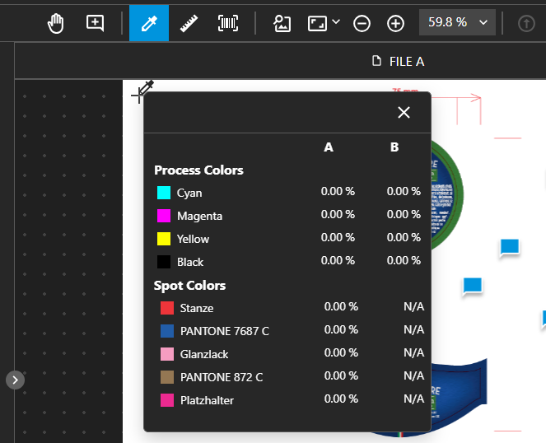Image resolution: width=546 pixels, height=443 pixels.
Task: Select the Pan hand tool
Action: (x=55, y=23)
